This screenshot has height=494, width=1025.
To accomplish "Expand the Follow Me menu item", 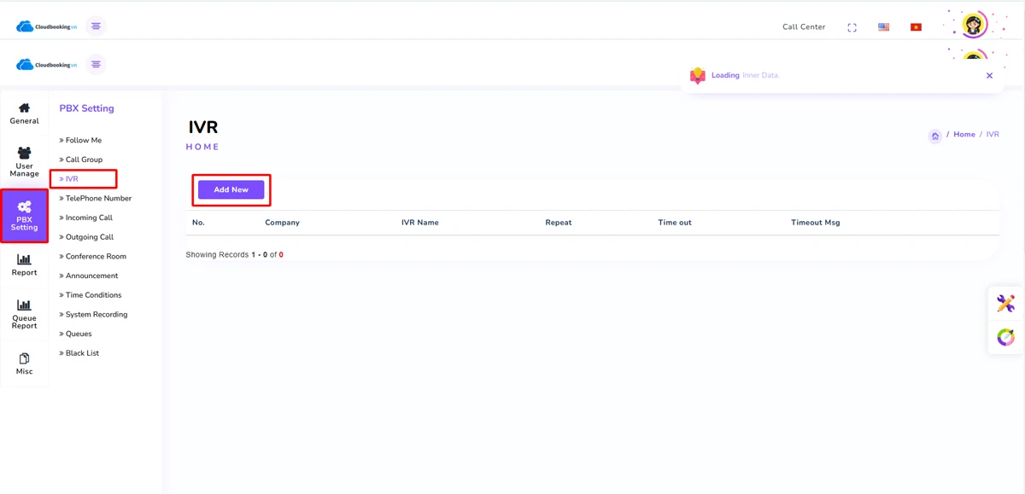I will 83,140.
